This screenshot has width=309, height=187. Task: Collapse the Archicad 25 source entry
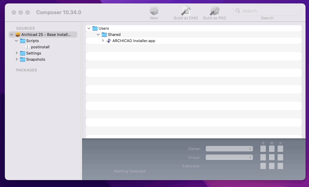pyautogui.click(x=12, y=35)
